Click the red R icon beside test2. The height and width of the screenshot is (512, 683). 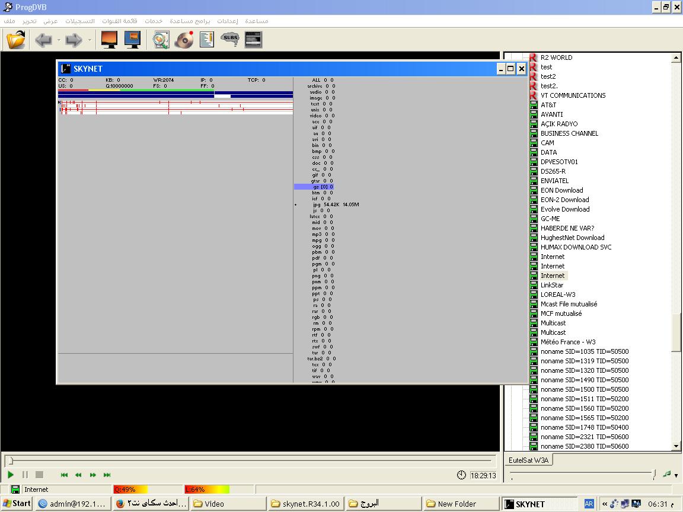[x=534, y=76]
